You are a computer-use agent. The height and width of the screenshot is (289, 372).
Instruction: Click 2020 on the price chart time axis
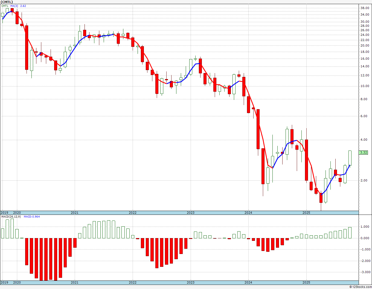17,213
